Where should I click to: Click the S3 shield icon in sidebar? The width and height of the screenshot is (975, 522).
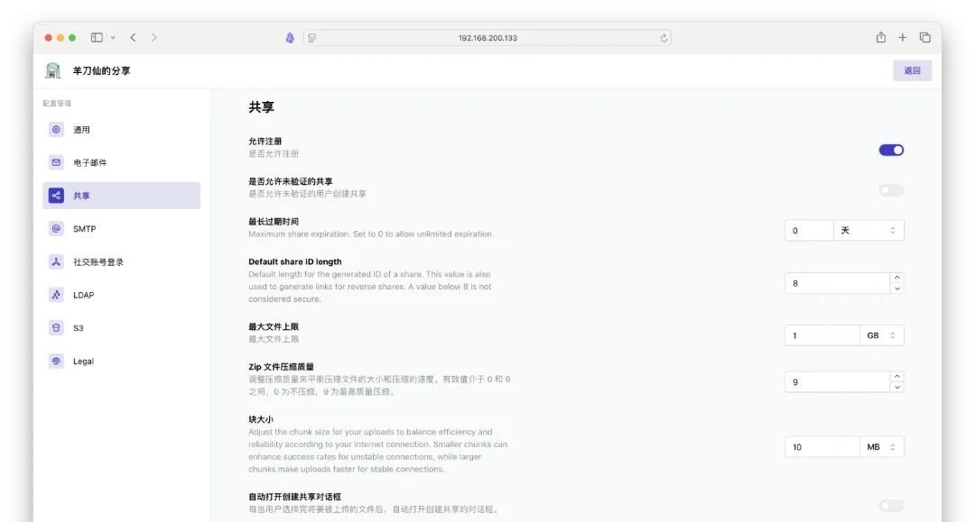pos(56,327)
